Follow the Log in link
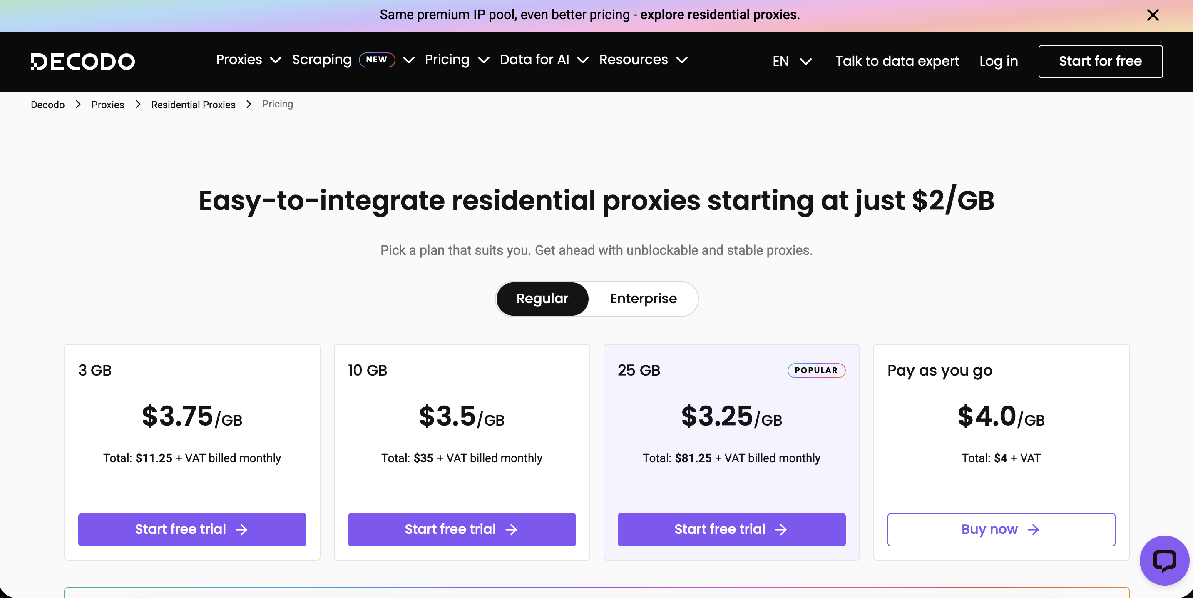Viewport: 1193px width, 598px height. coord(998,61)
